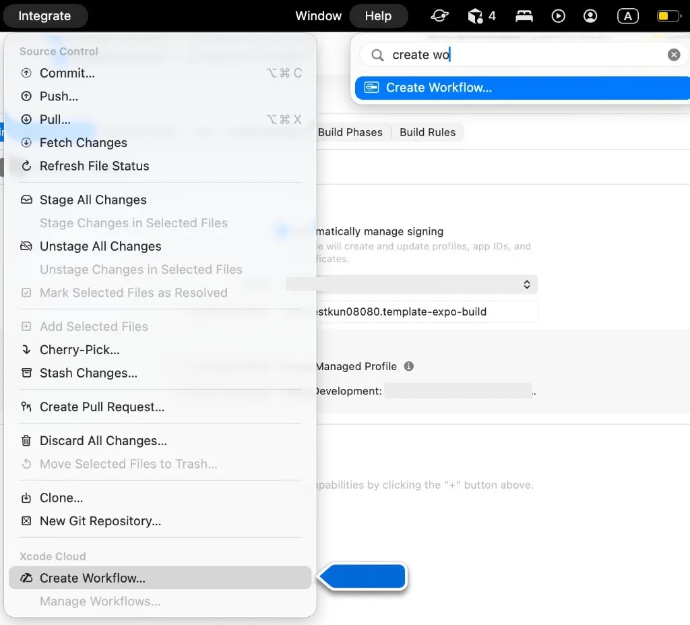Open the Integrate menu
This screenshot has height=625, width=690.
[45, 16]
